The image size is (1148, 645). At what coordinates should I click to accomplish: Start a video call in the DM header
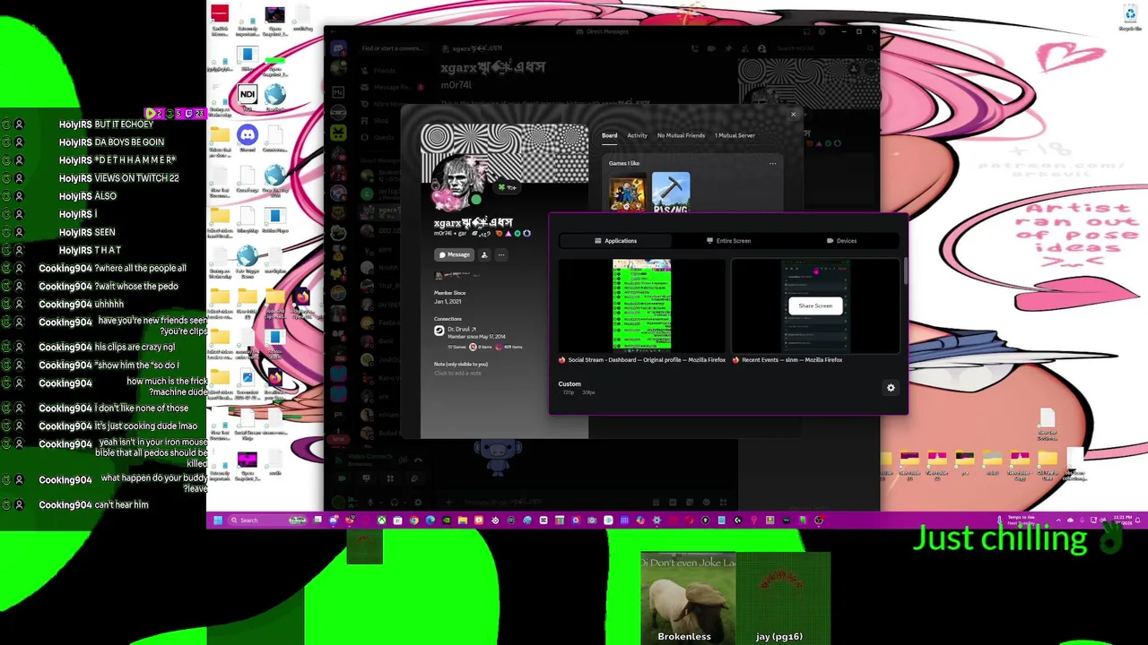(x=711, y=48)
